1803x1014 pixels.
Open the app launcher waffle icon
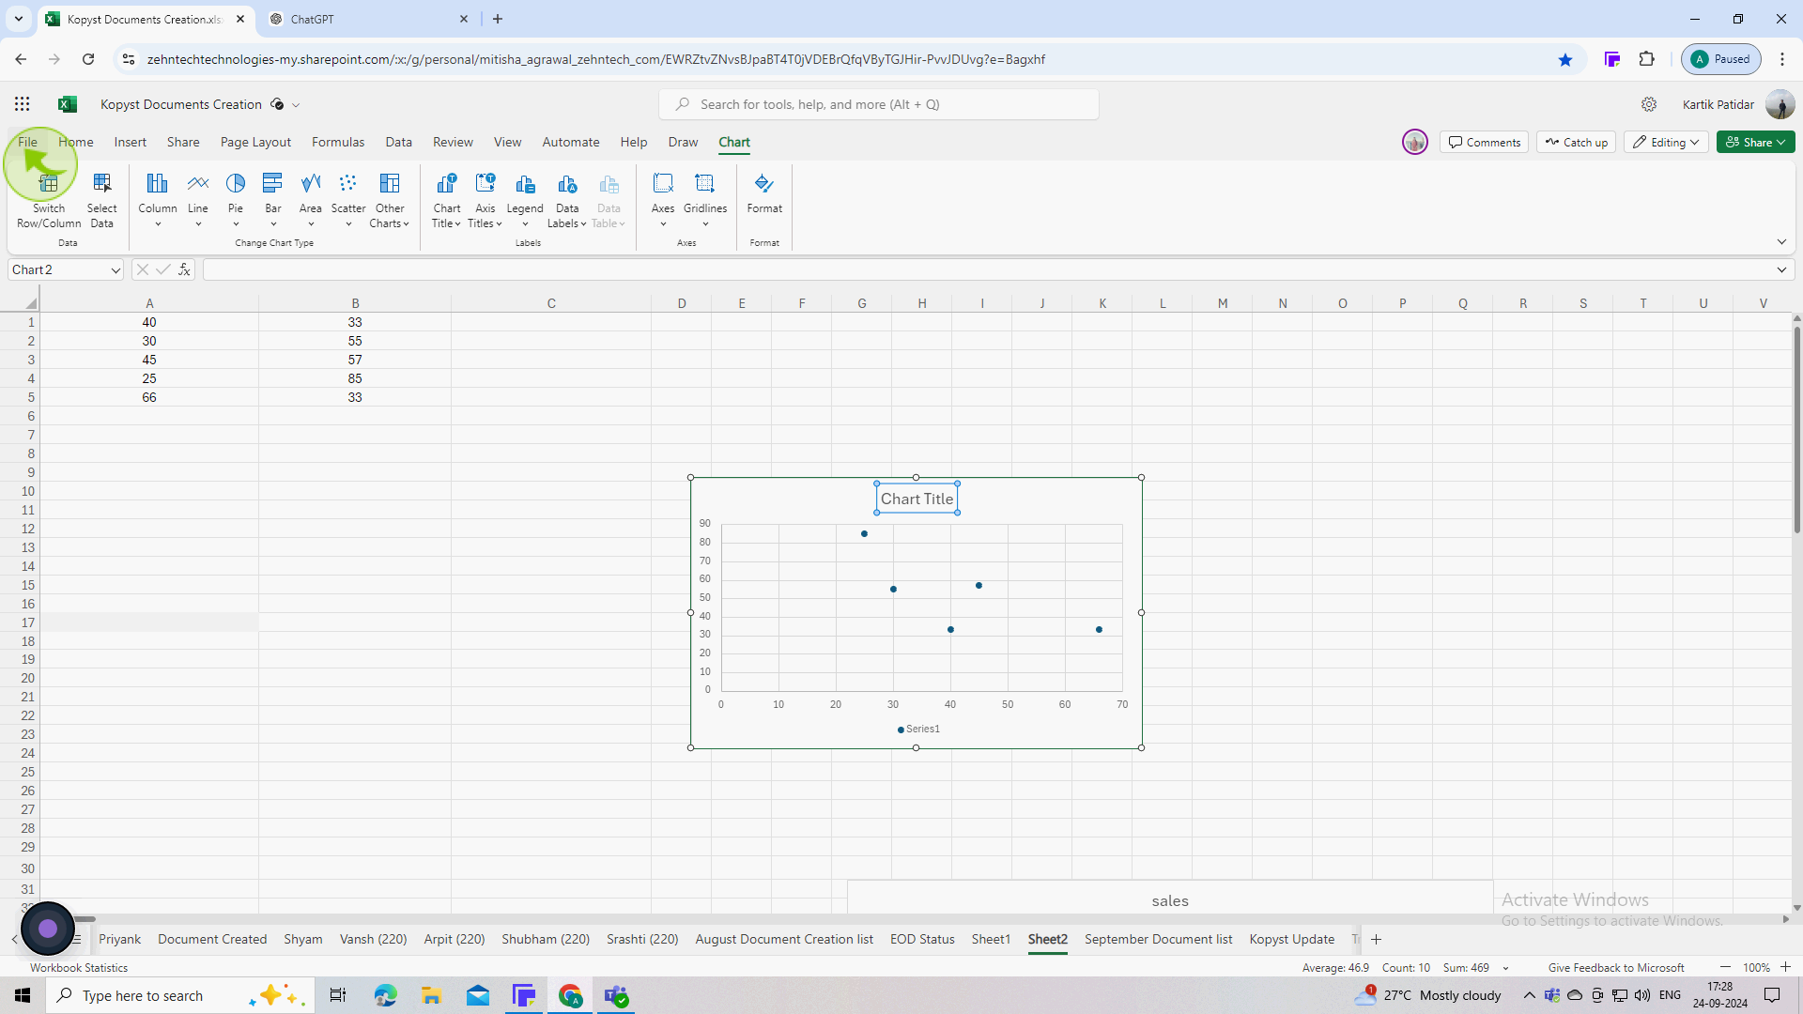(x=23, y=104)
